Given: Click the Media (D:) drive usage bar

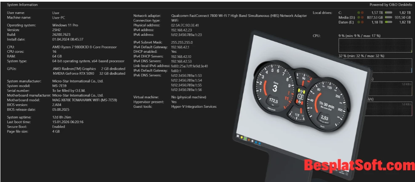Looking at the screenshot, I should [388, 18].
